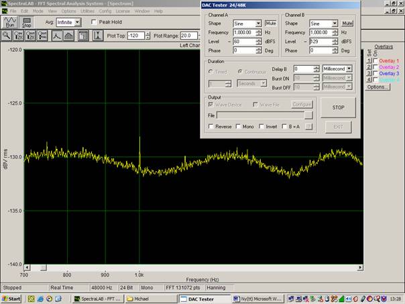405x304 pixels.
Task: Click the zoom full toolbar icon
Action: click(42, 36)
